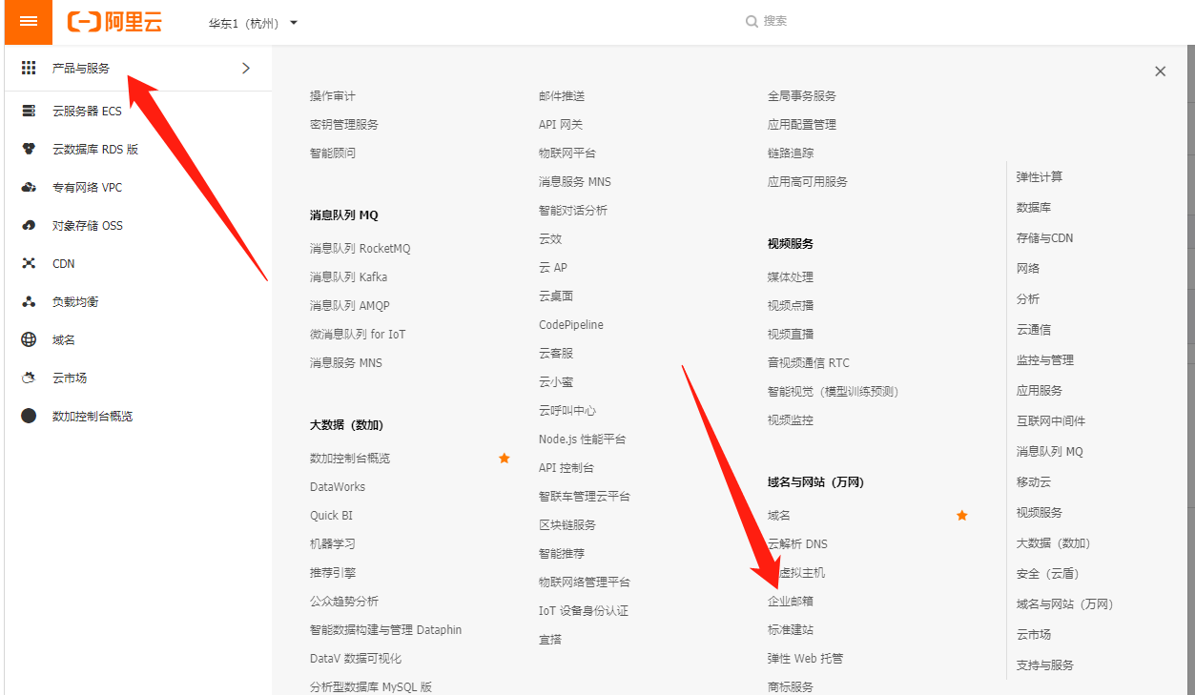The height and width of the screenshot is (695, 1195).
Task: Open 物联网平台 link
Action: [567, 153]
